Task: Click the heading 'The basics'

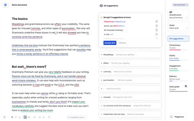Action: [20, 19]
